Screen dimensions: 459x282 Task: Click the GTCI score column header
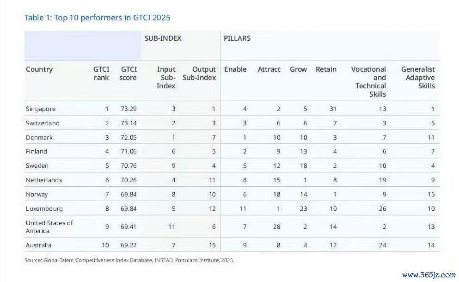click(x=128, y=74)
